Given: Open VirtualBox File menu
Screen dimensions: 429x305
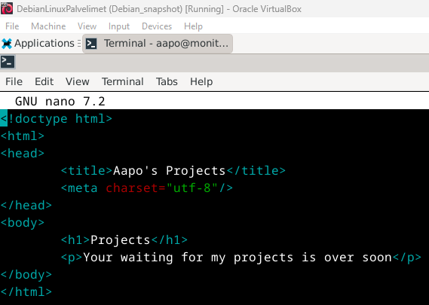Looking at the screenshot, I should coord(12,26).
